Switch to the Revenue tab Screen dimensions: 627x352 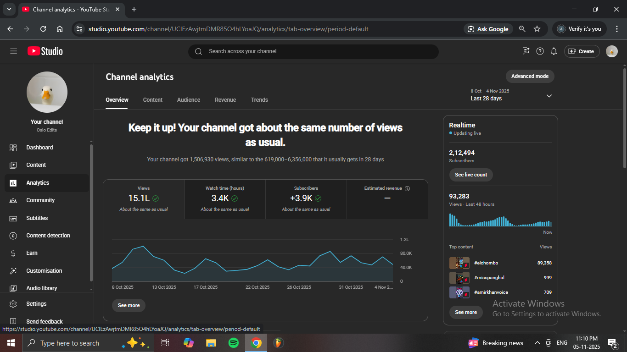coord(225,100)
